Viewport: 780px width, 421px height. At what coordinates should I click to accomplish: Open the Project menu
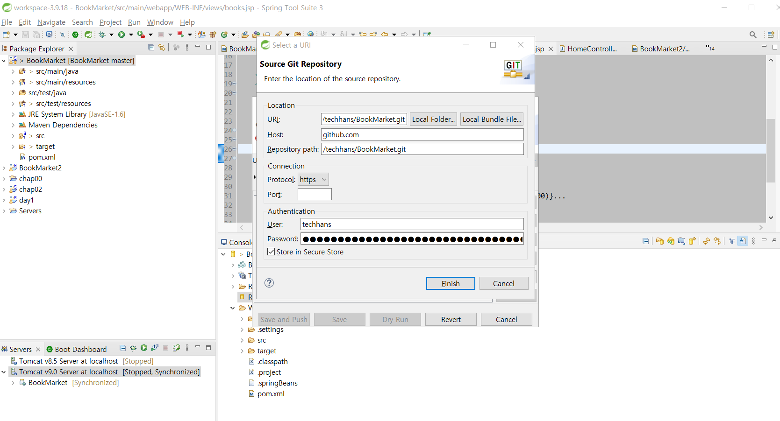pos(110,22)
